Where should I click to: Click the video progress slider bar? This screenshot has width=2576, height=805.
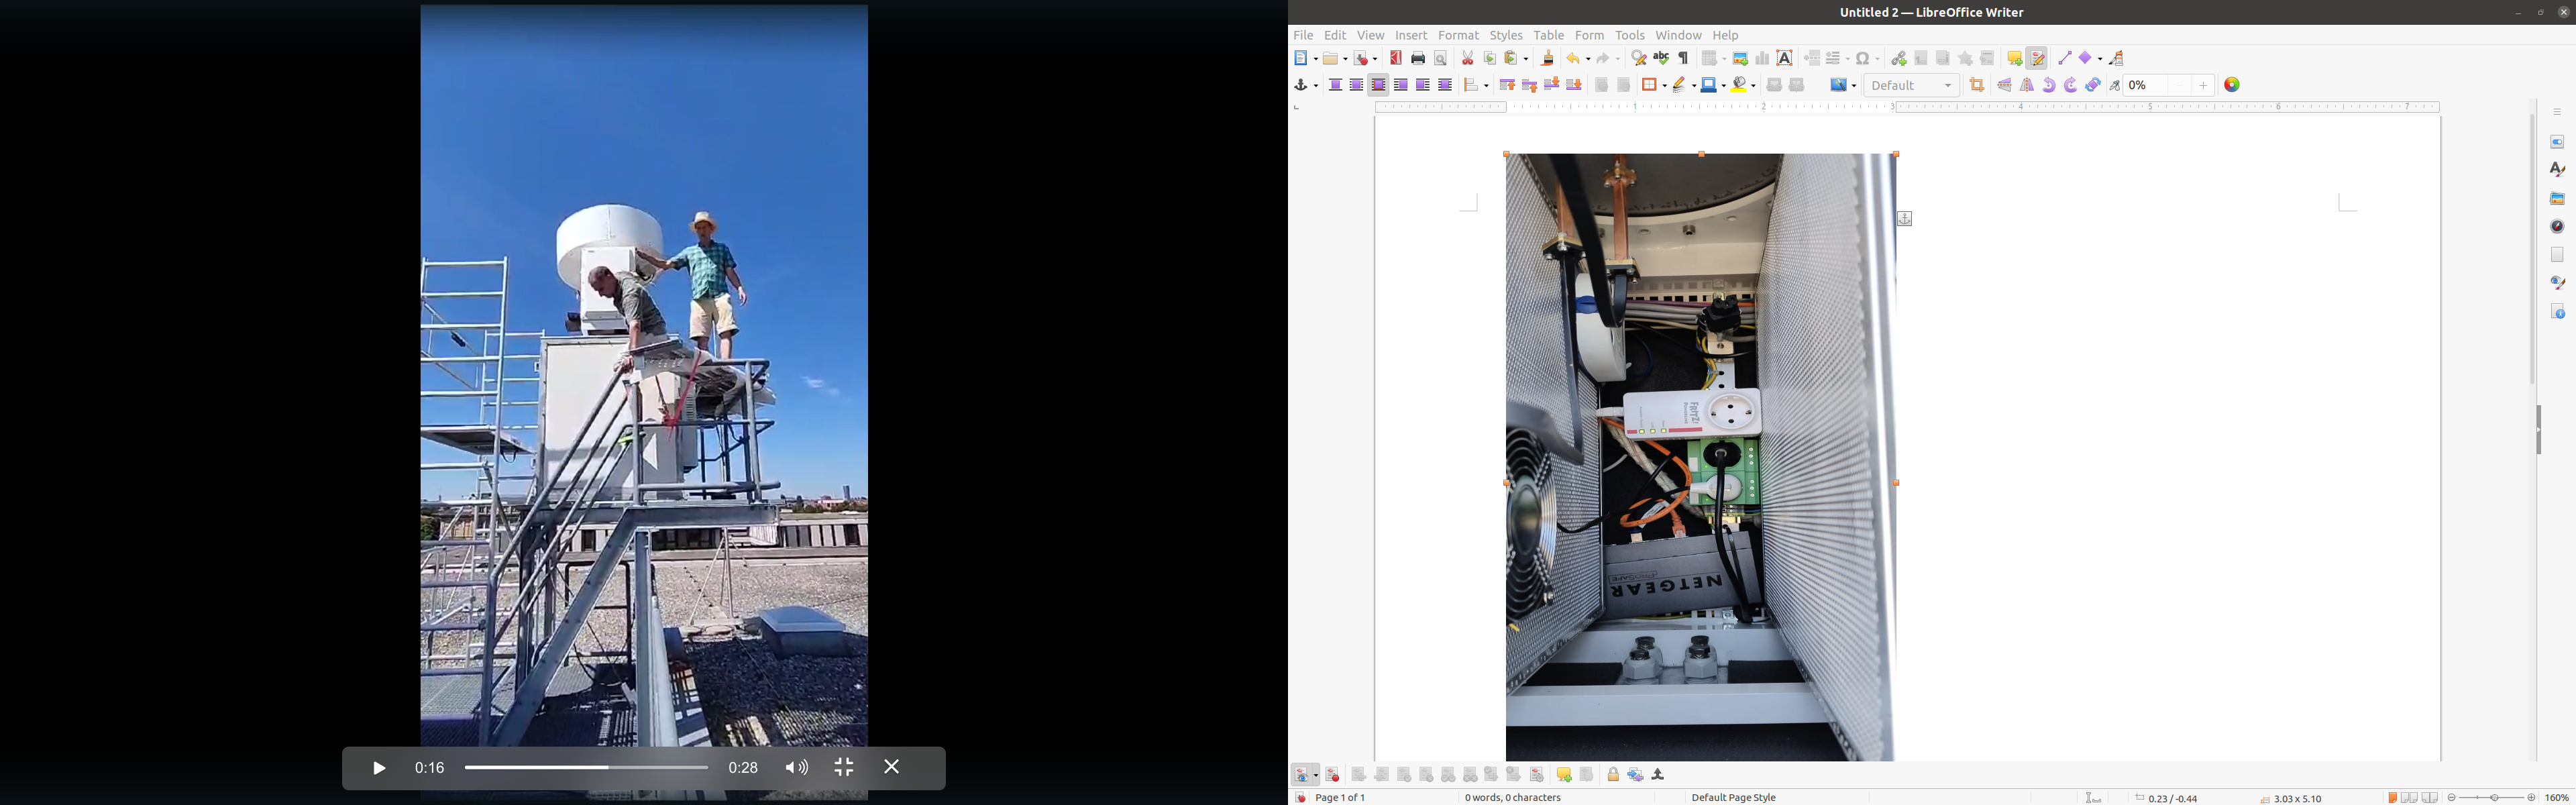(x=586, y=768)
